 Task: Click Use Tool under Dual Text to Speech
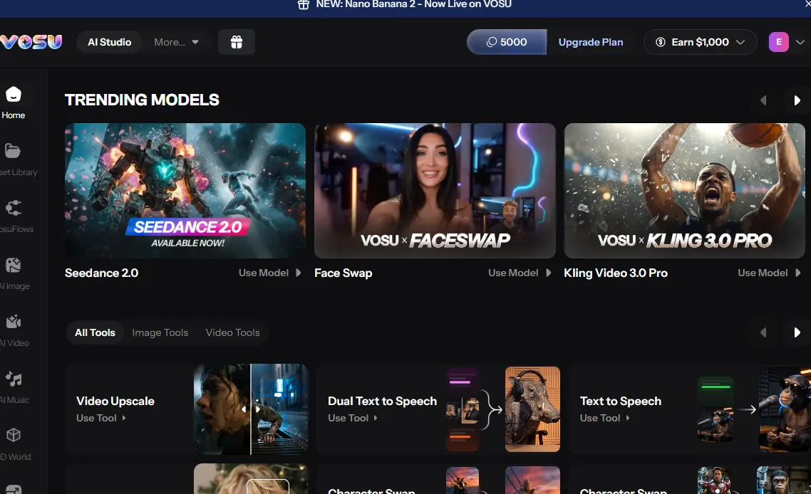tap(353, 418)
